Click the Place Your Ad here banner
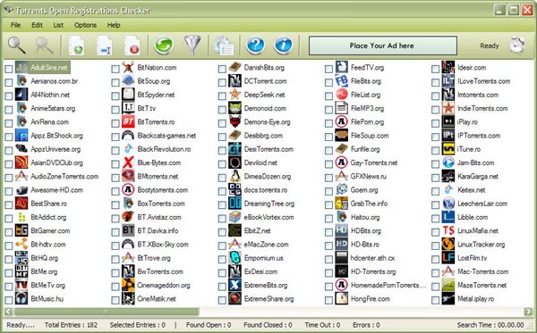 (382, 46)
